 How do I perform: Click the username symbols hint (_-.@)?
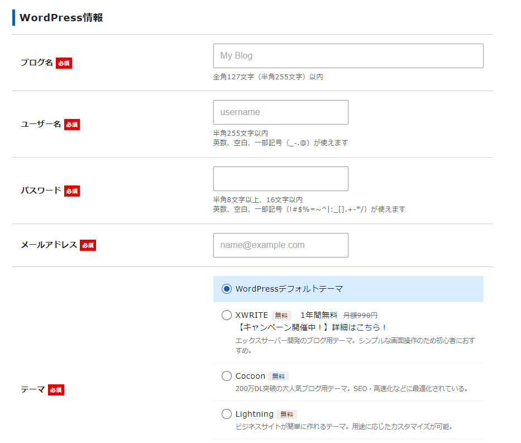[280, 143]
